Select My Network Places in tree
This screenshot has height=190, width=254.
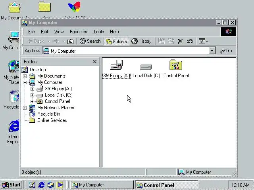click(x=56, y=108)
